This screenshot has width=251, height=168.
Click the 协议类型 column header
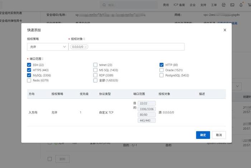[105, 94]
